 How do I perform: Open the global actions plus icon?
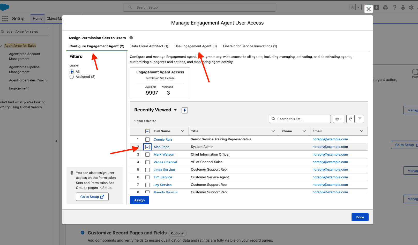[377, 7]
